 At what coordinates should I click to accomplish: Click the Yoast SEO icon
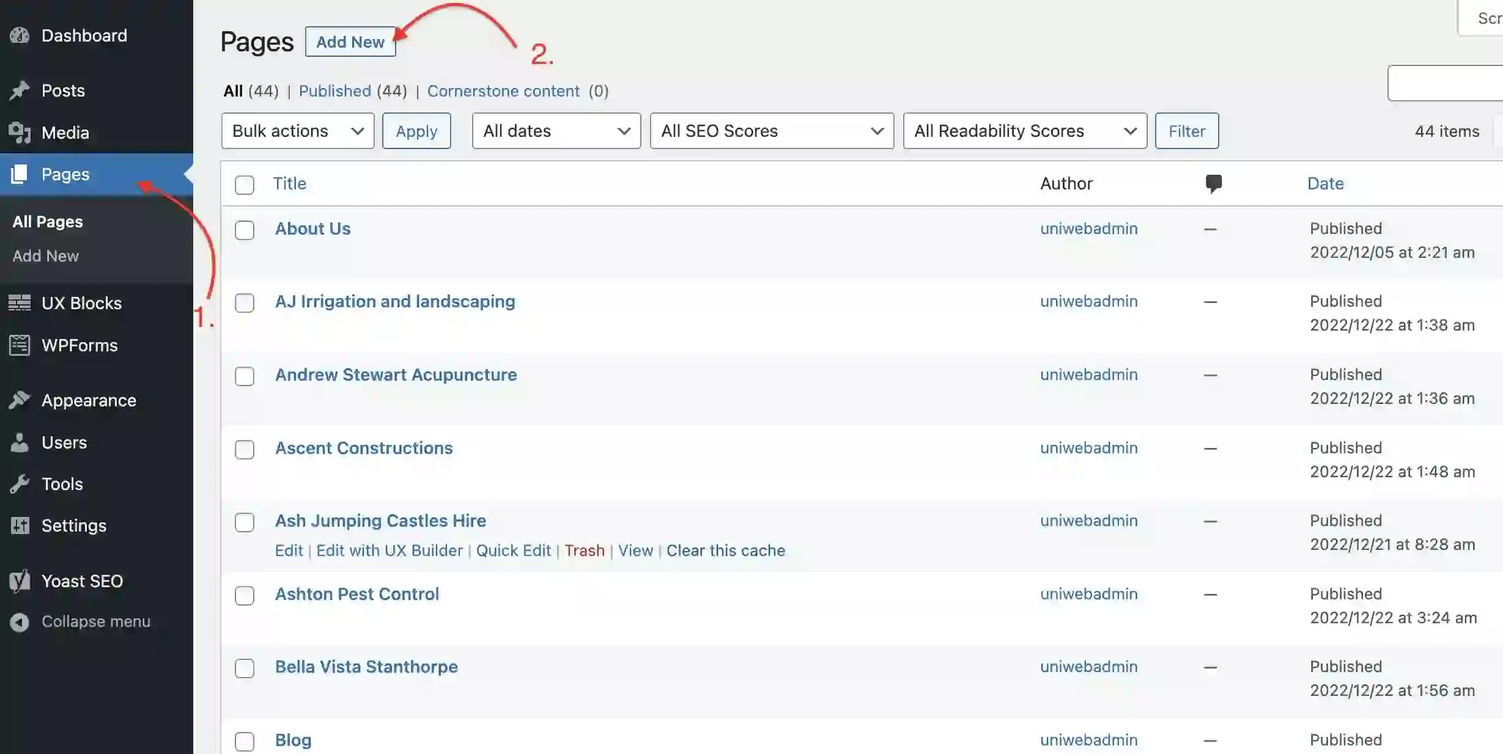(20, 581)
